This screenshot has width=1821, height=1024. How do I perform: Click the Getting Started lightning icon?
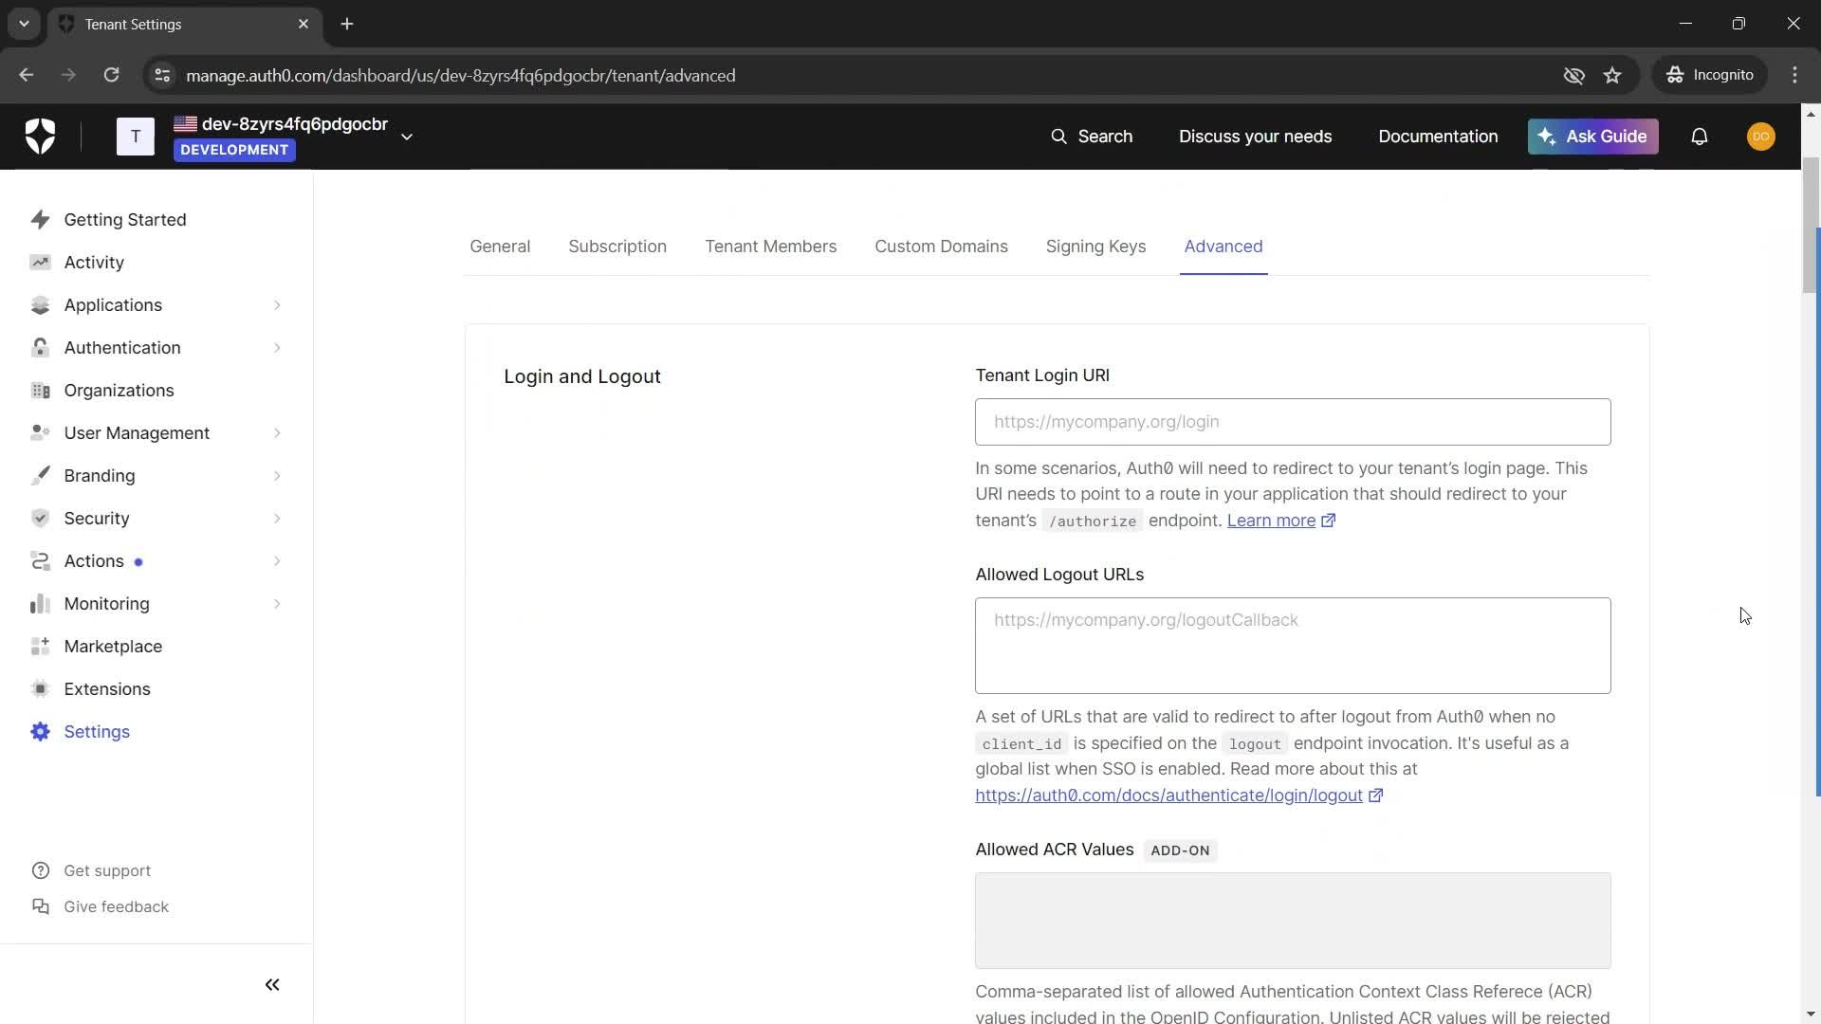40,219
